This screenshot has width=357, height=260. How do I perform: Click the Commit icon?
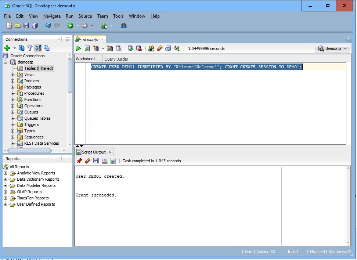(x=130, y=48)
